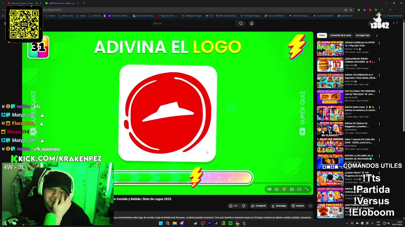Open Windows Start menu
This screenshot has width=405, height=227.
click(161, 223)
